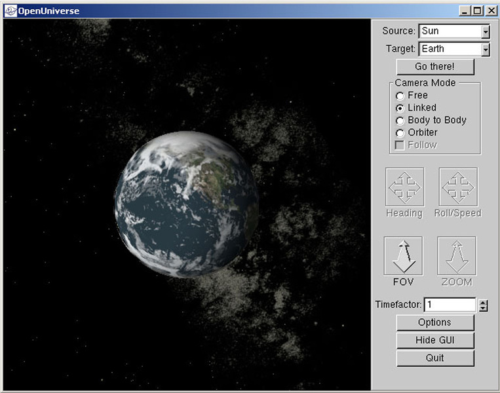The width and height of the screenshot is (500, 393).
Task: Select the Free camera mode
Action: [400, 96]
